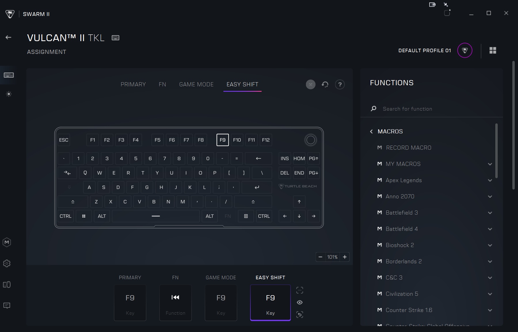Viewport: 518px width, 332px height.
Task: Open the macro manager sidebar icon
Action: point(7,242)
